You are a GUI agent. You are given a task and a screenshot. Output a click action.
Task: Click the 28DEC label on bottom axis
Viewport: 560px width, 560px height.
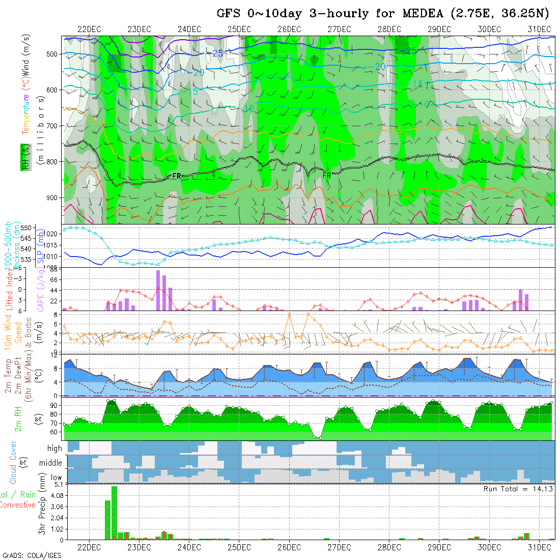tap(389, 547)
